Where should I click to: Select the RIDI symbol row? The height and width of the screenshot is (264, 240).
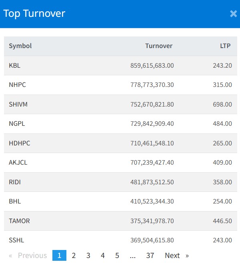point(15,182)
